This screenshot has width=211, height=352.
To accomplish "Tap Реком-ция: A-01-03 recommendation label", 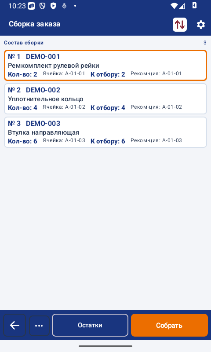I will 156,140.
